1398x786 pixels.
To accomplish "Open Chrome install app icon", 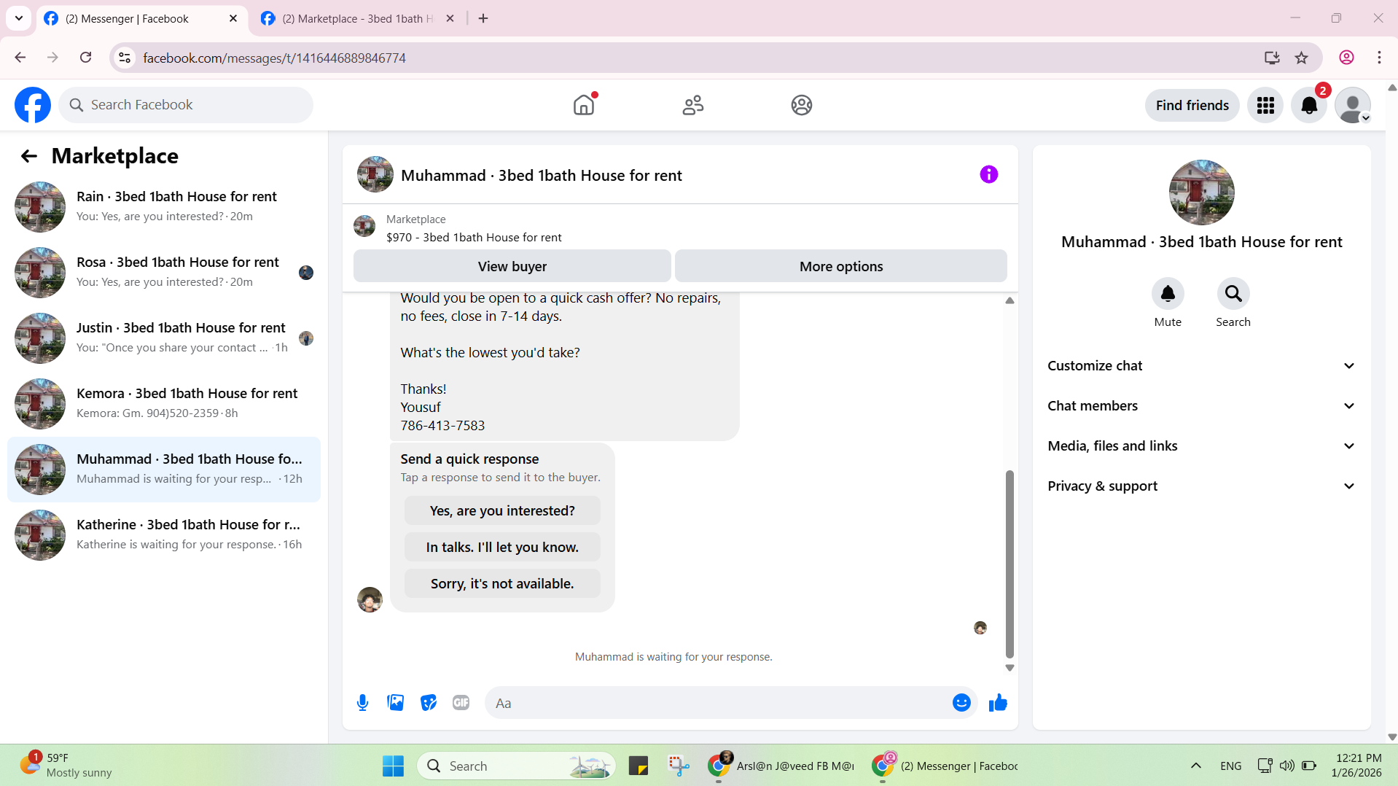I will [1272, 58].
